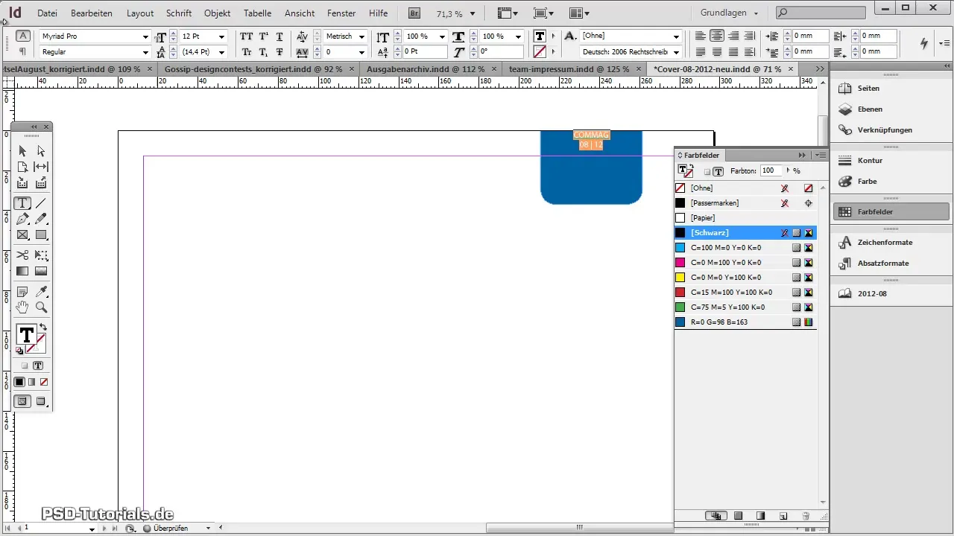Switch to paragraph formatting controls

23,52
